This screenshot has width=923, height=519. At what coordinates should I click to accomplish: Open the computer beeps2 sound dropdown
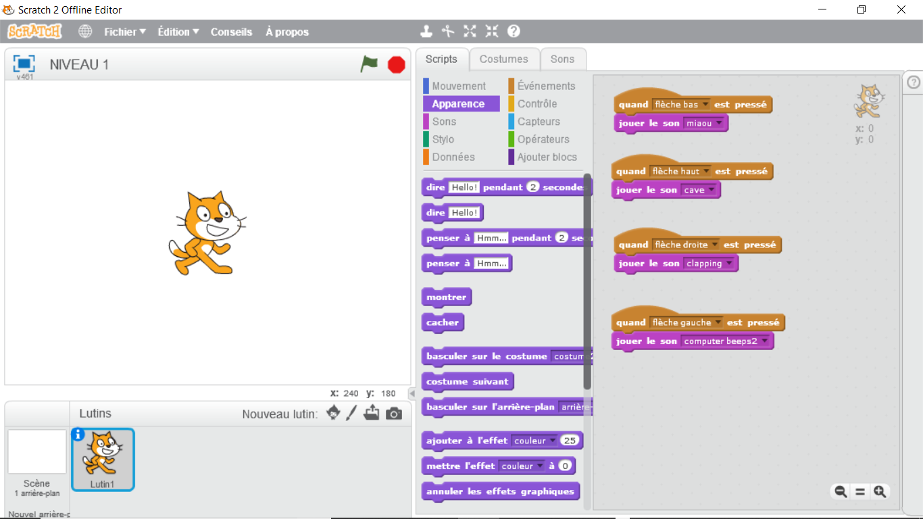tap(725, 341)
